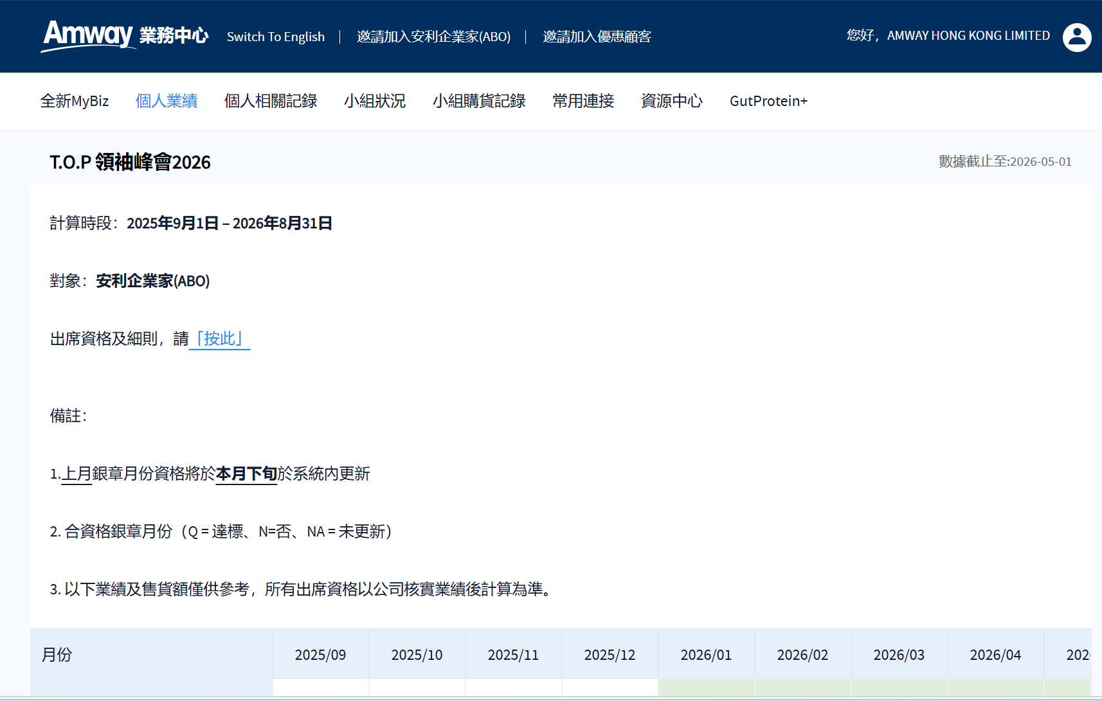The height and width of the screenshot is (701, 1102).
Task: Open the user account profile icon
Action: pos(1077,37)
